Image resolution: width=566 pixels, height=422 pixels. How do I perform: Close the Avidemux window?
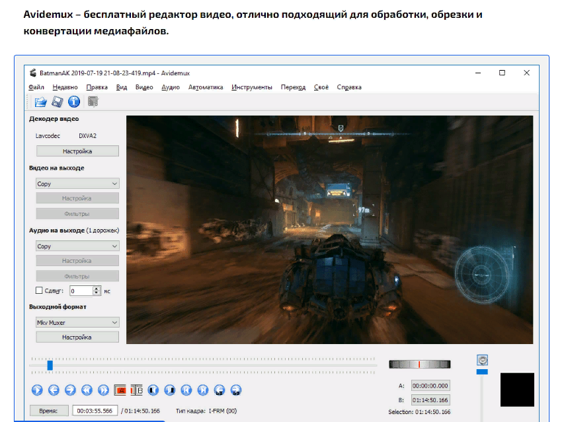(526, 73)
